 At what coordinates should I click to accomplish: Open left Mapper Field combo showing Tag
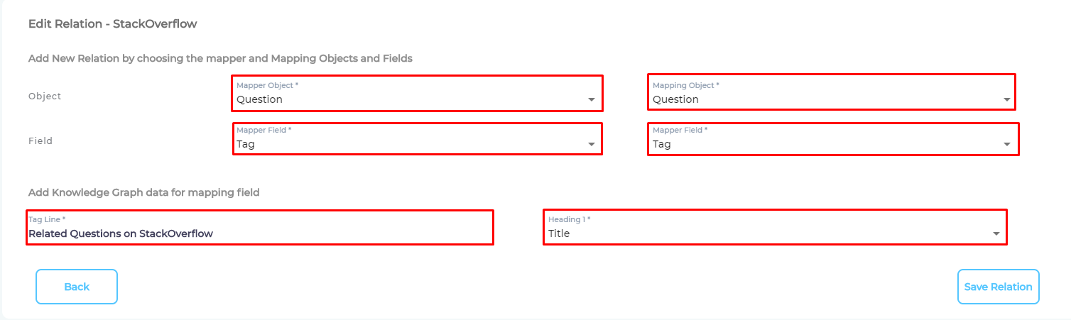pos(405,144)
